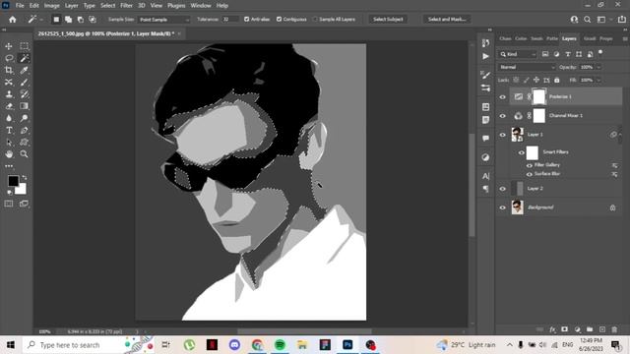
Task: Delete layer using trash icon
Action: coord(614,329)
